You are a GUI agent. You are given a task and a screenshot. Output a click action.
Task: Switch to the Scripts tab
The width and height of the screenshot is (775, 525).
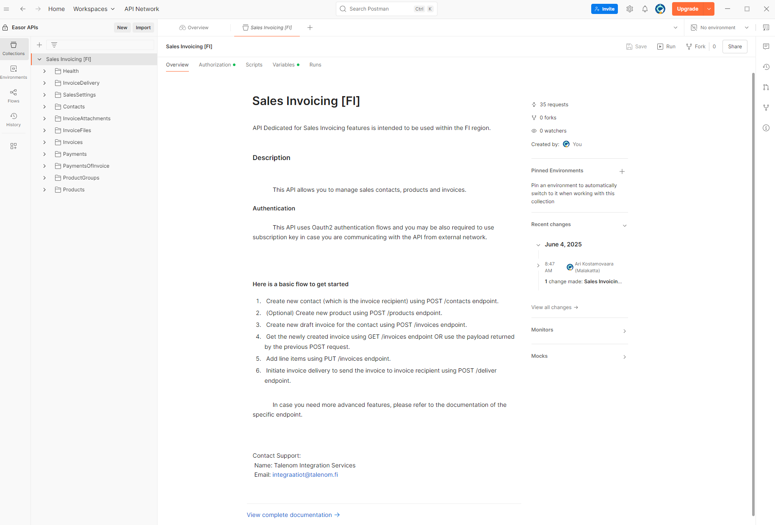(x=254, y=65)
